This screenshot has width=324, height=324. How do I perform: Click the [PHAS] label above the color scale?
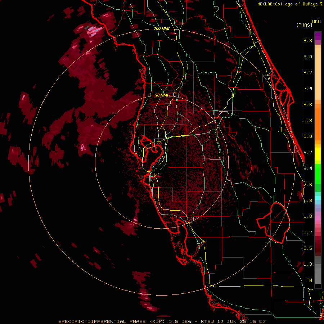click(304, 25)
